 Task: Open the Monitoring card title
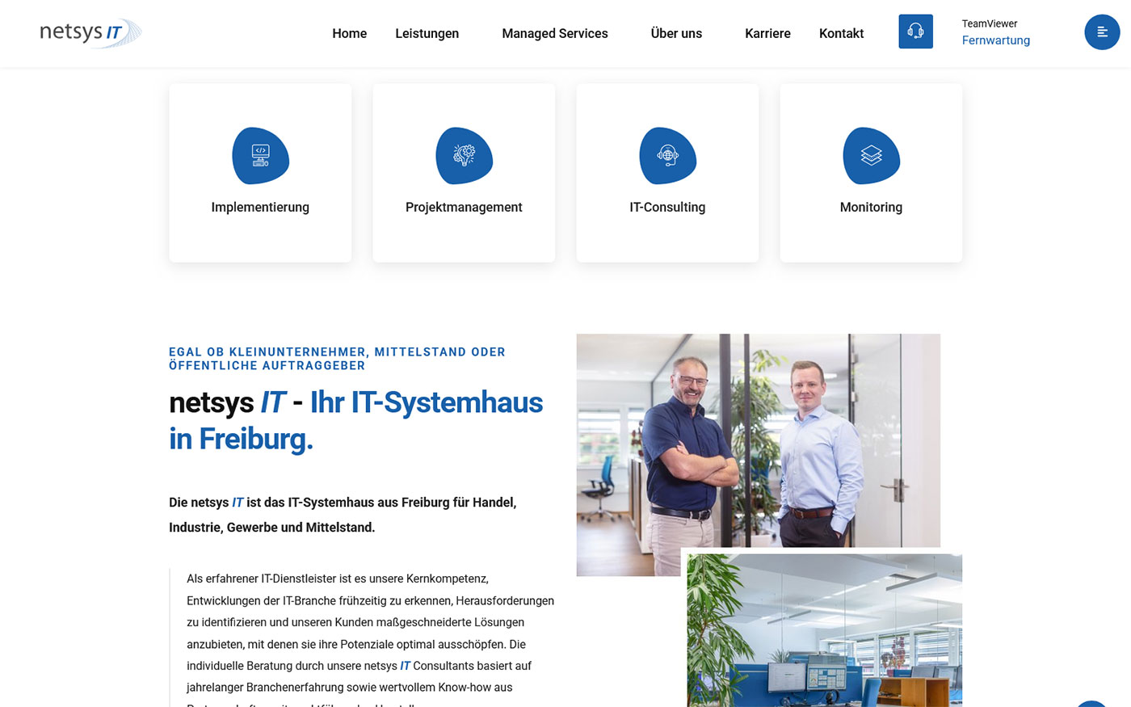coord(871,207)
